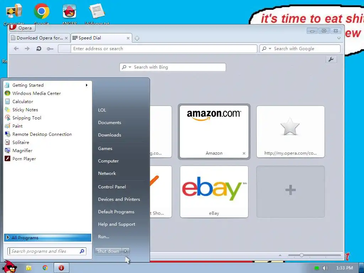Open Getting Started from Start menu
The height and width of the screenshot is (273, 364).
[48, 85]
